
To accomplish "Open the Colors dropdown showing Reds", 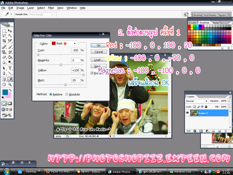I will [63, 43].
